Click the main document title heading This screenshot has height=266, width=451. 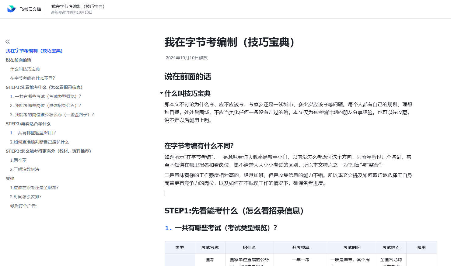pos(230,42)
